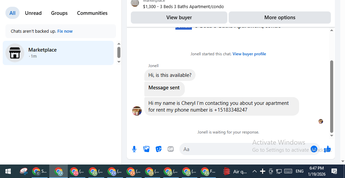The image size is (345, 178).
Task: Show hidden system tray icons
Action: (x=254, y=171)
